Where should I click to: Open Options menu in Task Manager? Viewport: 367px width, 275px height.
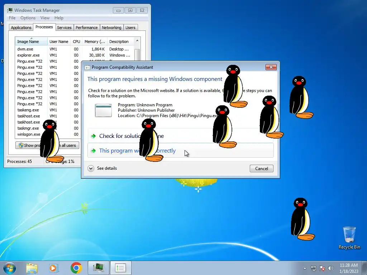point(28,18)
